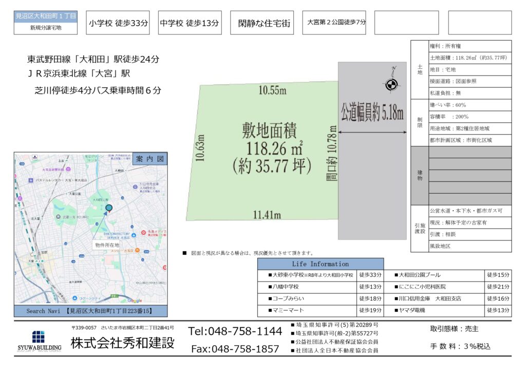Select the 土地面積 table row

point(470,58)
